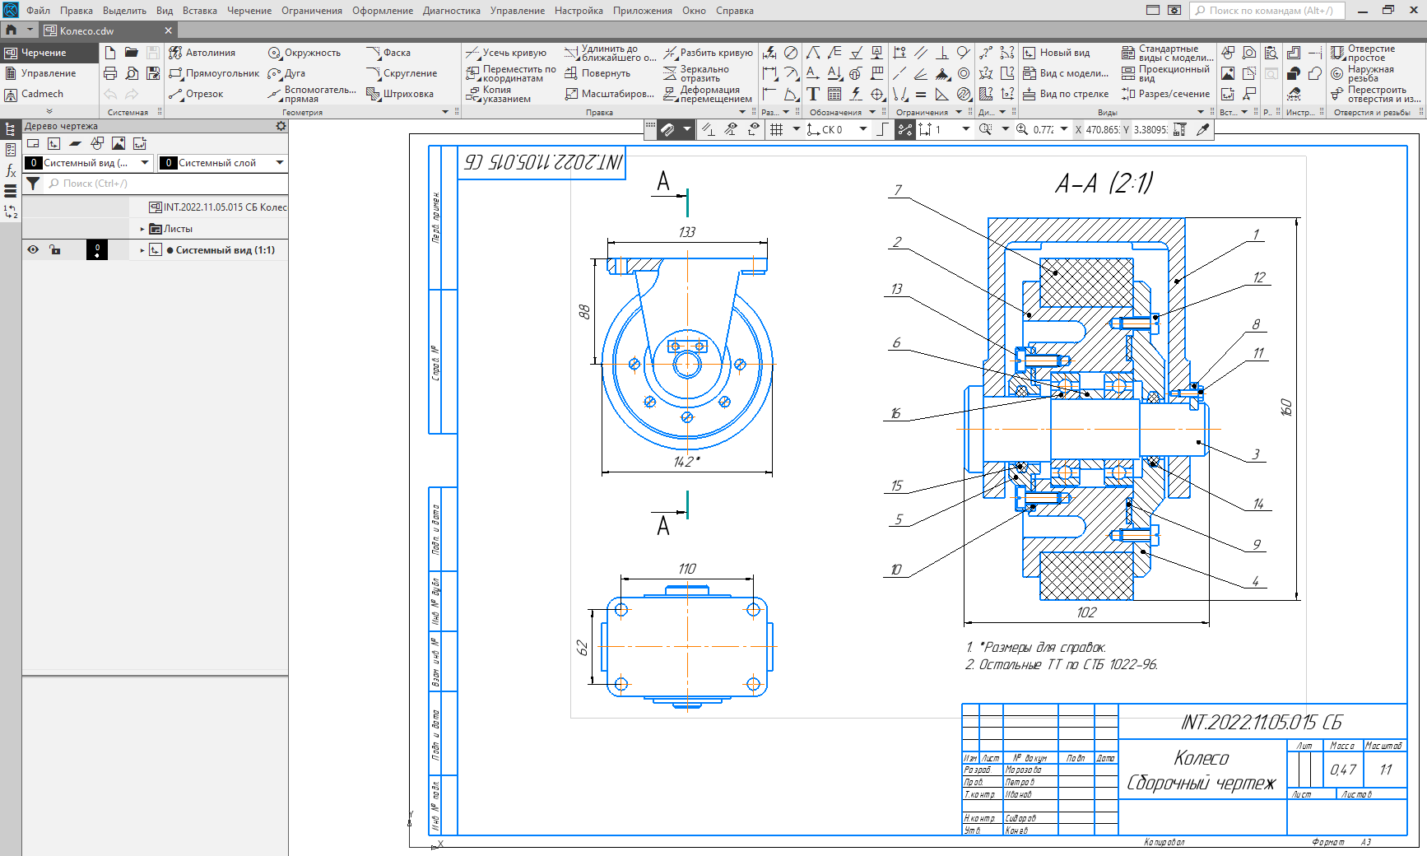Screen dimensions: 1427x856
Task: Switch to the Управление toolbar set
Action: pyautogui.click(x=48, y=73)
